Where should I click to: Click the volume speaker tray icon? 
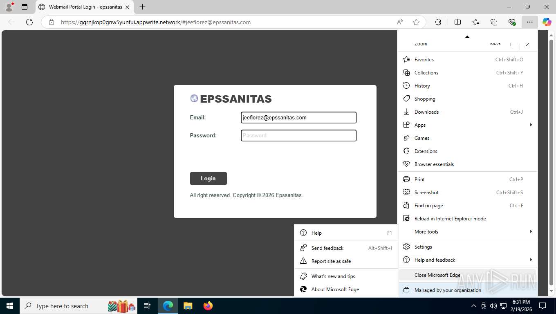click(x=493, y=306)
